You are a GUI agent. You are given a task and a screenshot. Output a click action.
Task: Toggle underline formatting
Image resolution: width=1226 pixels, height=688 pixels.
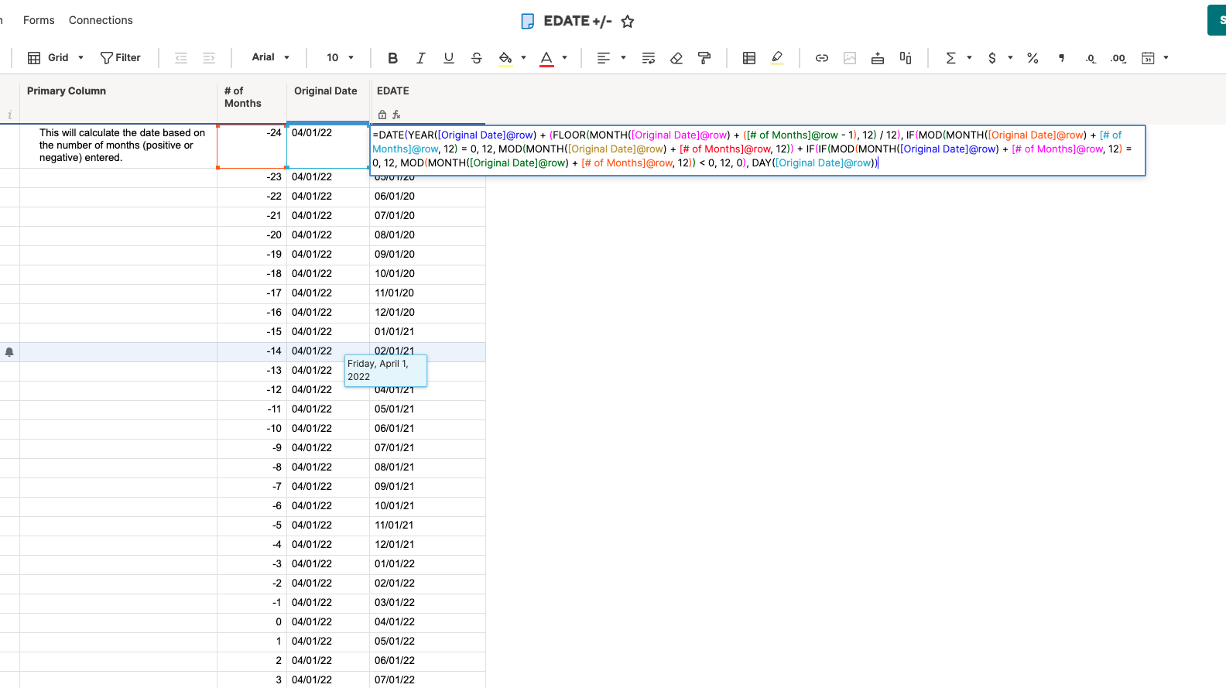pos(448,58)
